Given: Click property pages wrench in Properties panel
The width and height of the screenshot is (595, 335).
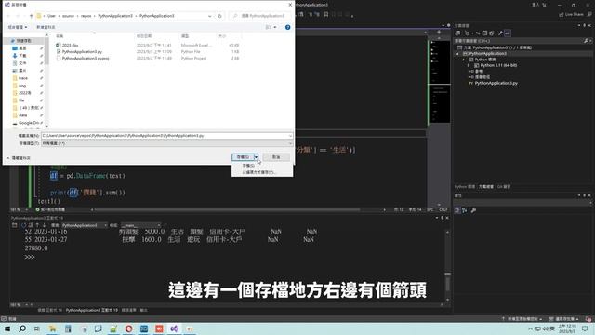Looking at the screenshot, I should pos(473,210).
